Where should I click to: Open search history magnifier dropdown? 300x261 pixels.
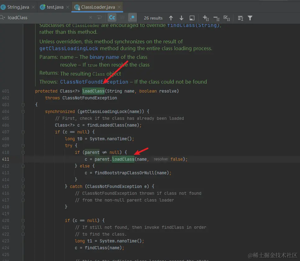pos(2,18)
